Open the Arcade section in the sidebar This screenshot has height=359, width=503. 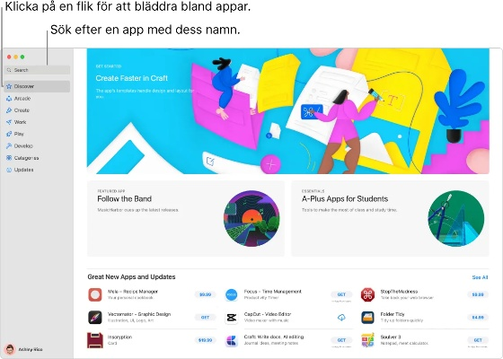(x=37, y=99)
